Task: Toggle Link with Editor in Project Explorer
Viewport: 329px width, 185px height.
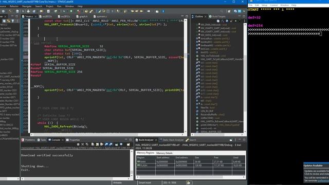Action: [x=8, y=21]
